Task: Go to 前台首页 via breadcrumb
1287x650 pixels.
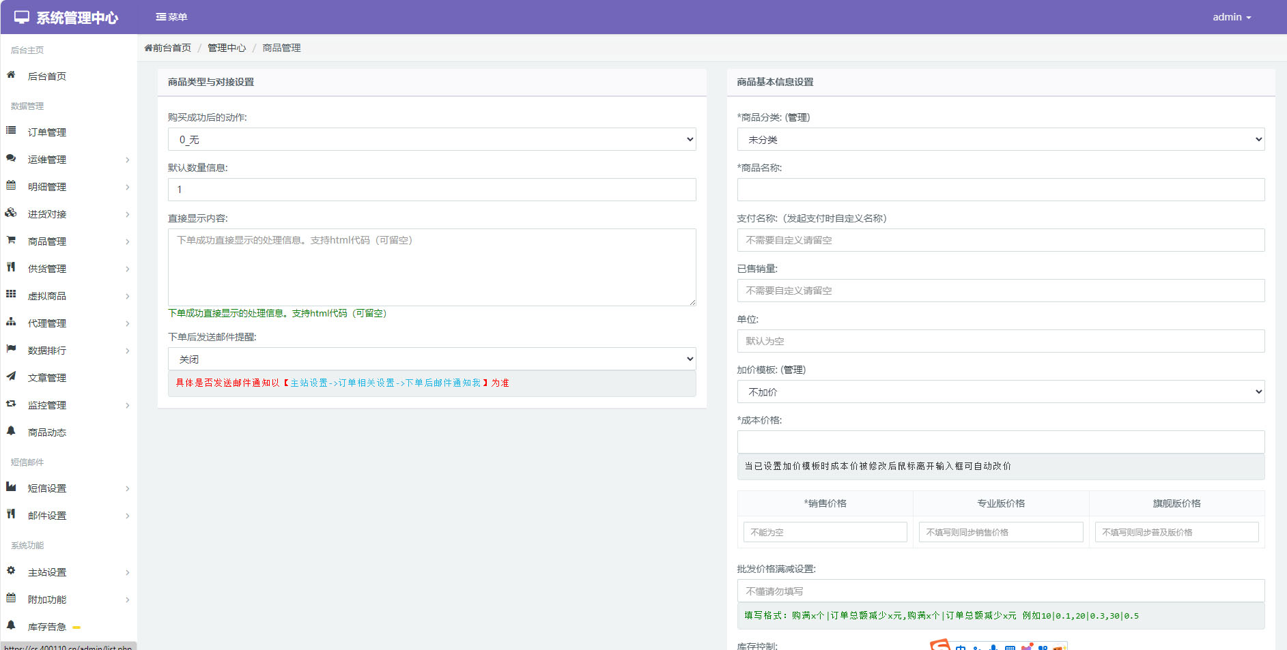Action: pos(168,48)
